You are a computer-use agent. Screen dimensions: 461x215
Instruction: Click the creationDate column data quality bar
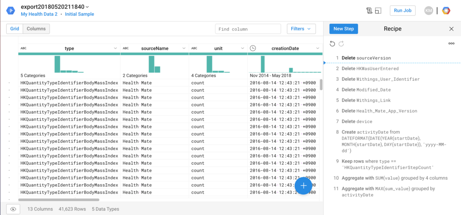click(285, 54)
